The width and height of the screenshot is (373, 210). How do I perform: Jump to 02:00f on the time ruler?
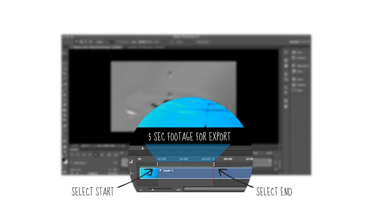pyautogui.click(x=161, y=159)
